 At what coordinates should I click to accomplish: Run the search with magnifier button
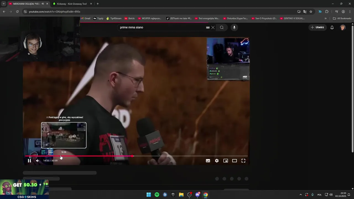222,27
